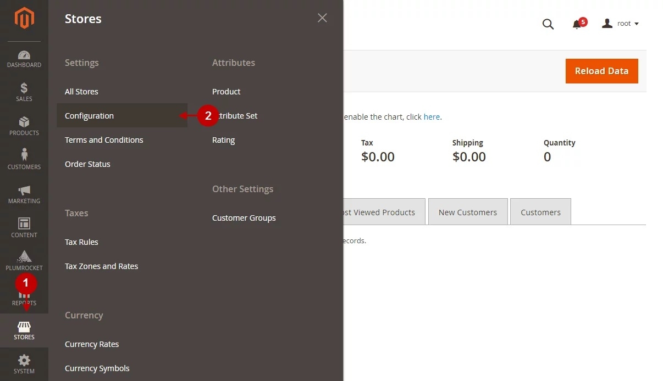
Task: Open Terms and Conditions
Action: pos(104,140)
